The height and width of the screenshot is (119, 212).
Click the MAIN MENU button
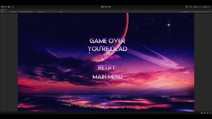[107, 77]
